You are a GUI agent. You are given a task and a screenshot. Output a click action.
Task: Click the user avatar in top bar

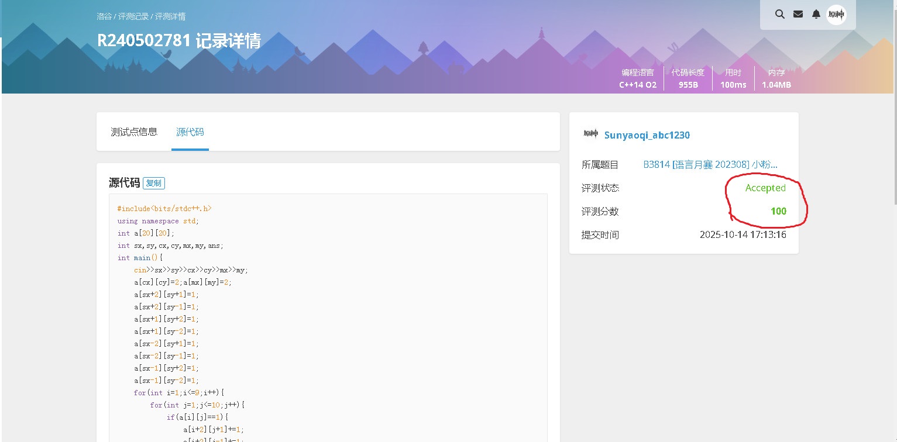coord(836,15)
